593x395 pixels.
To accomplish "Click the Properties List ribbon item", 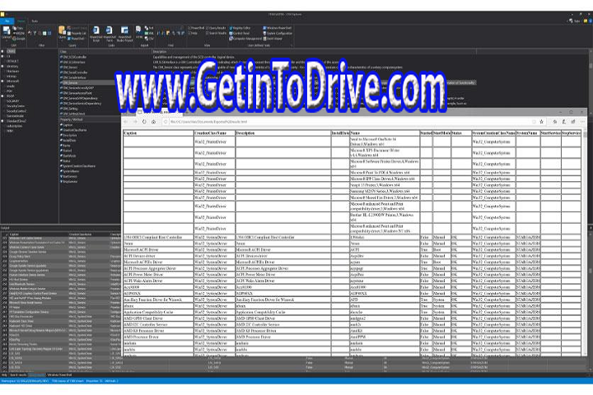I will pyautogui.click(x=77, y=33).
